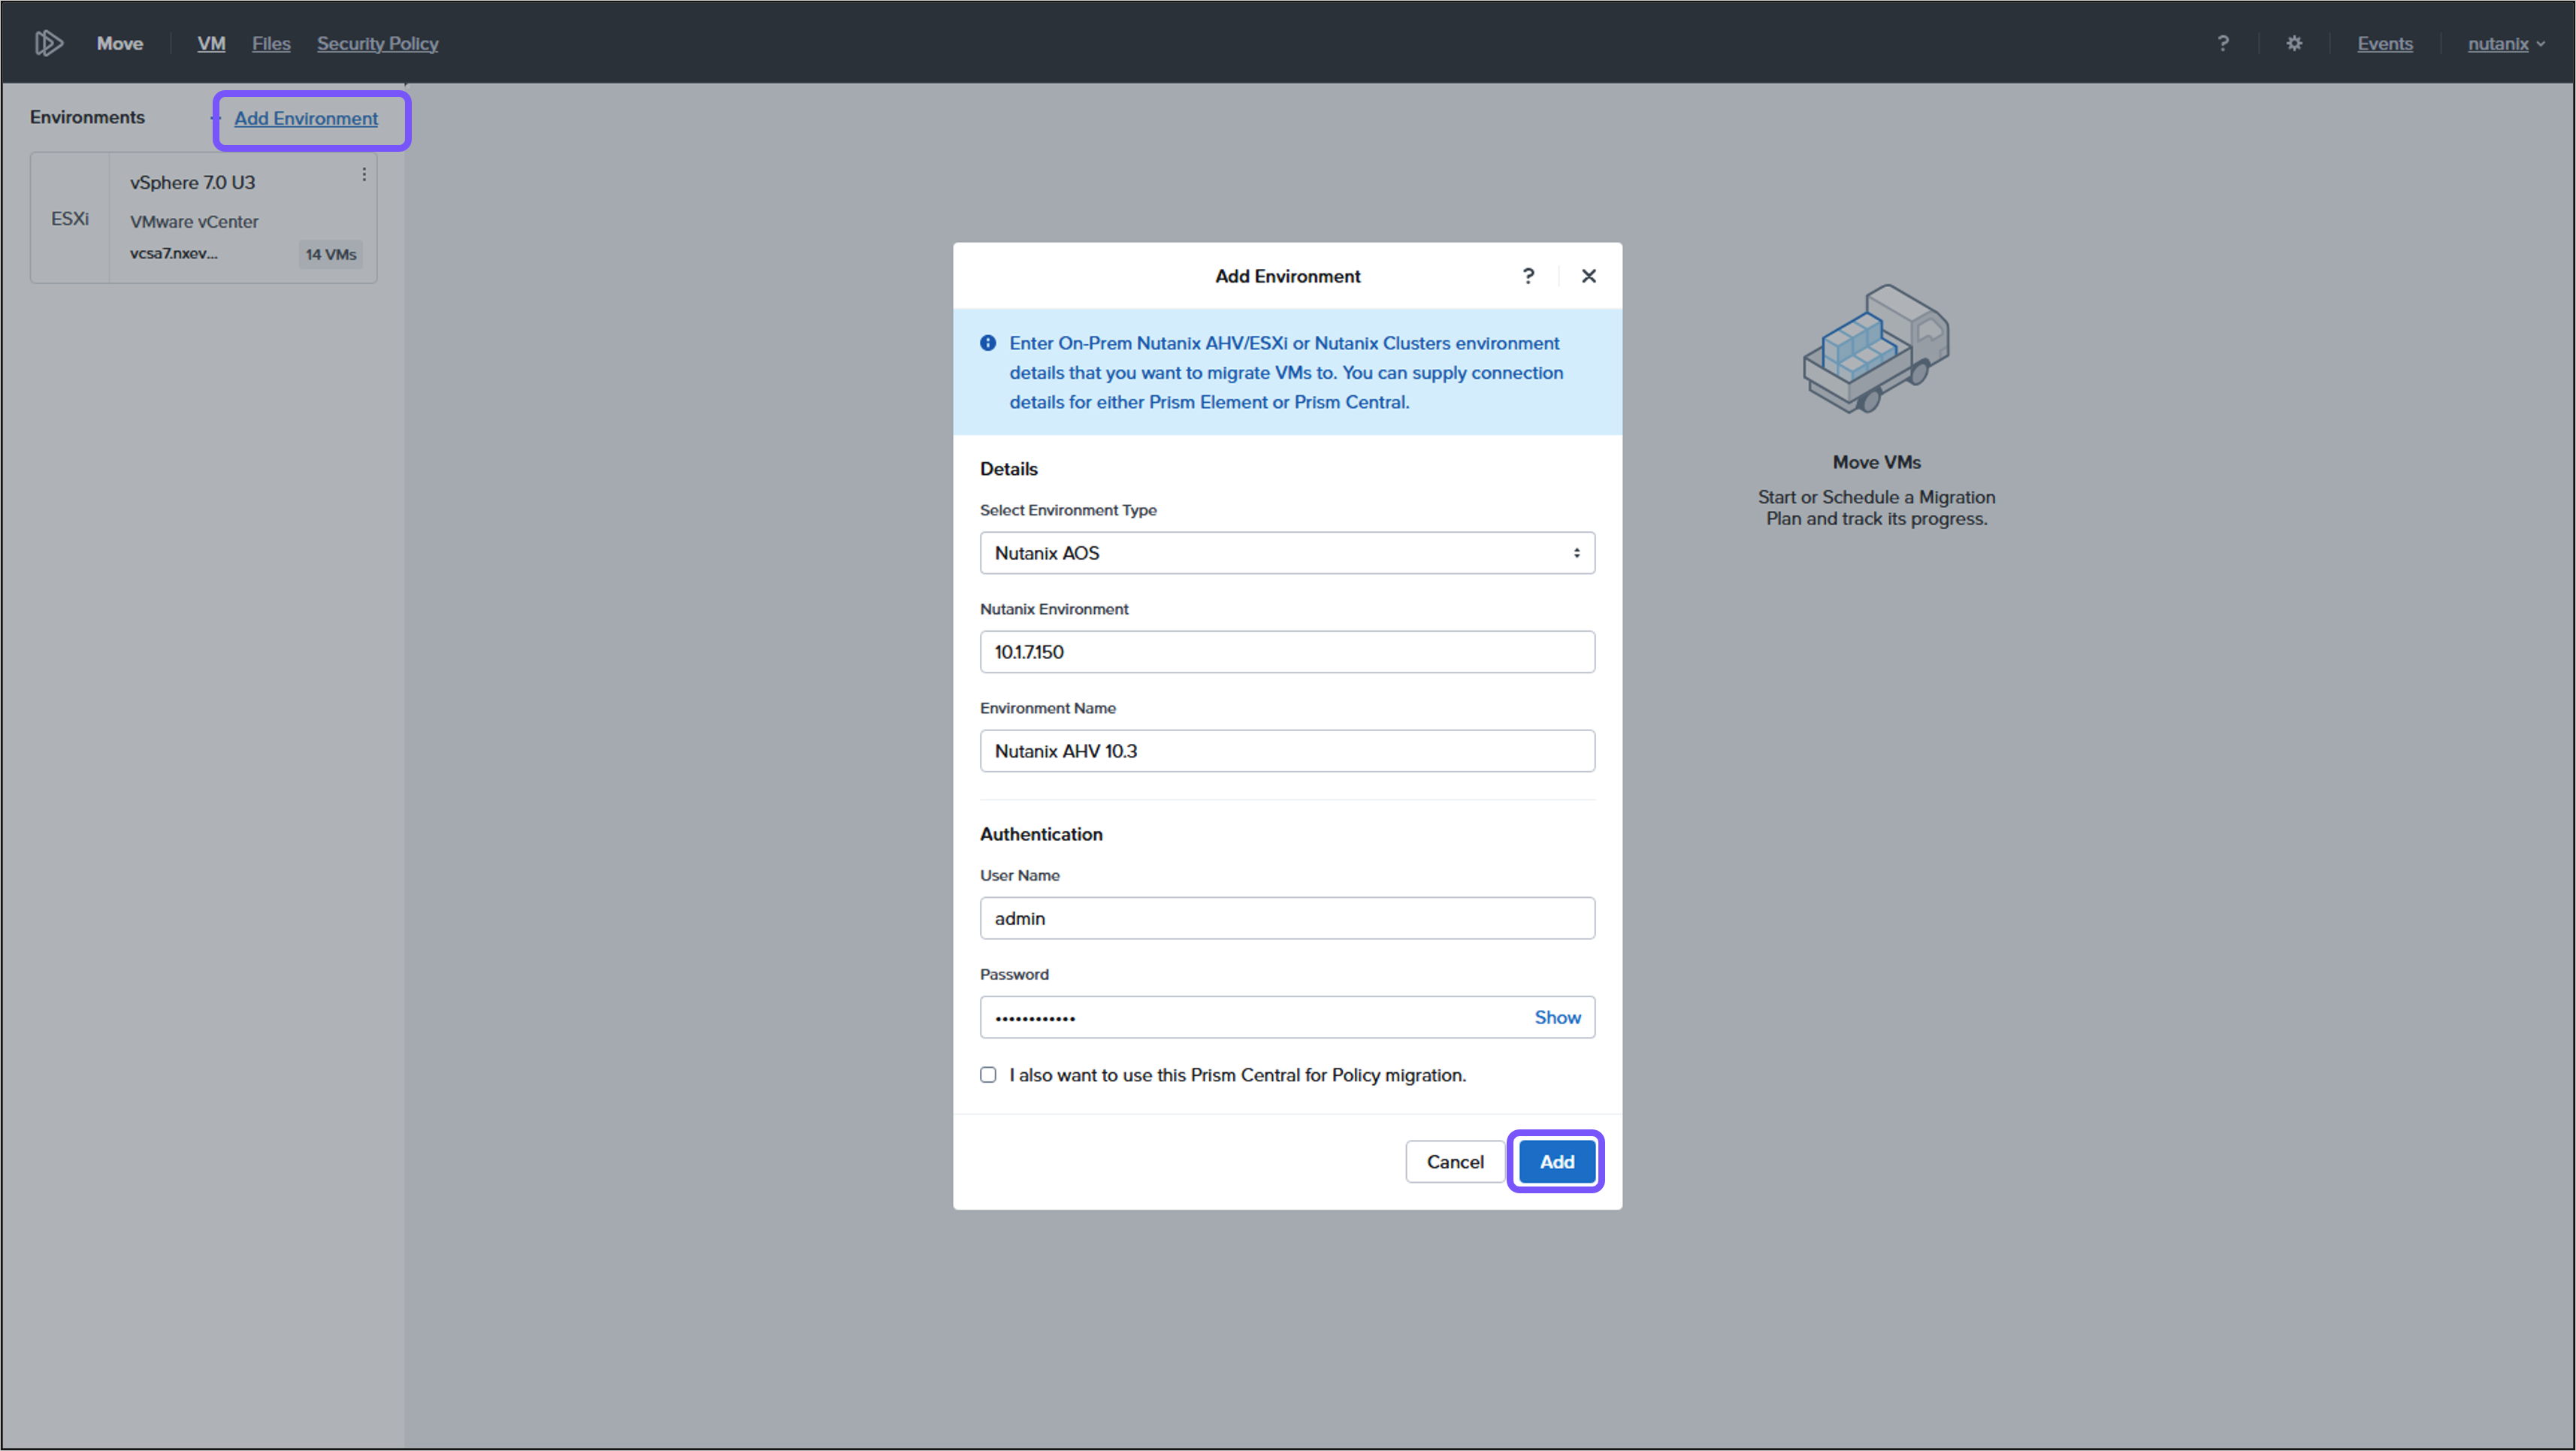
Task: Show the hidden password text
Action: click(1557, 1017)
